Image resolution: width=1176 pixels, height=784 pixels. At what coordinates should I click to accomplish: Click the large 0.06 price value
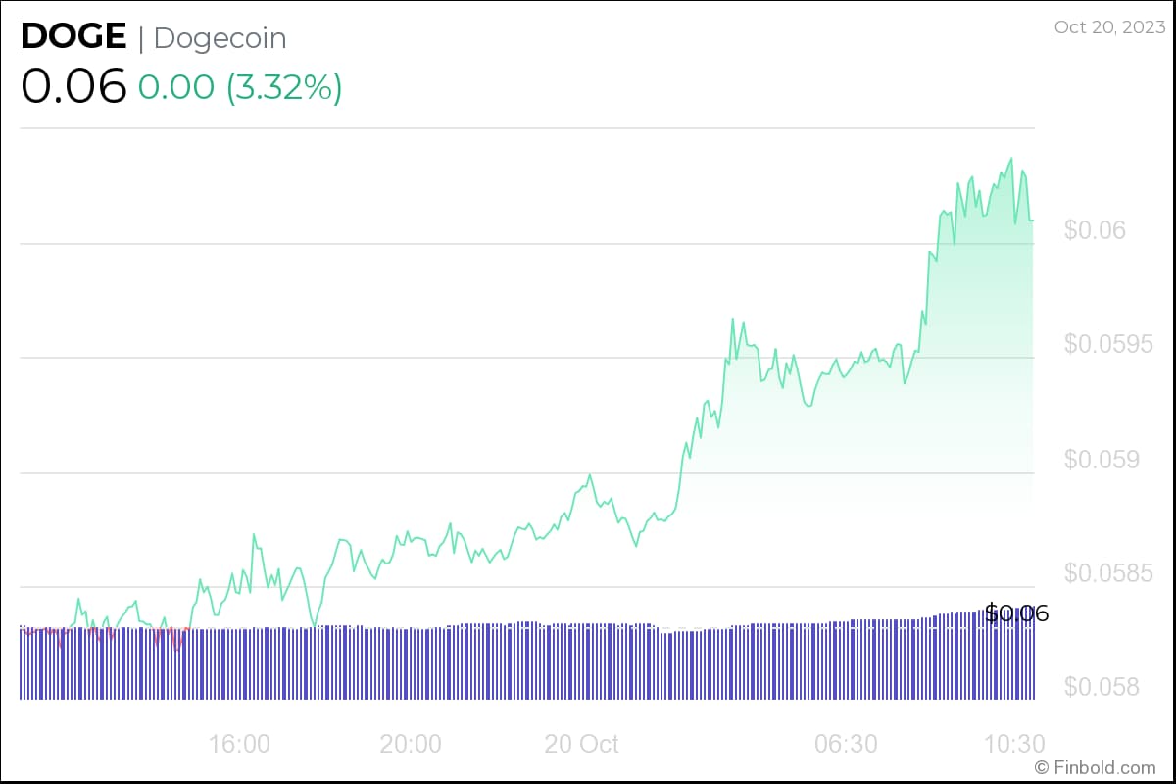pyautogui.click(x=73, y=86)
